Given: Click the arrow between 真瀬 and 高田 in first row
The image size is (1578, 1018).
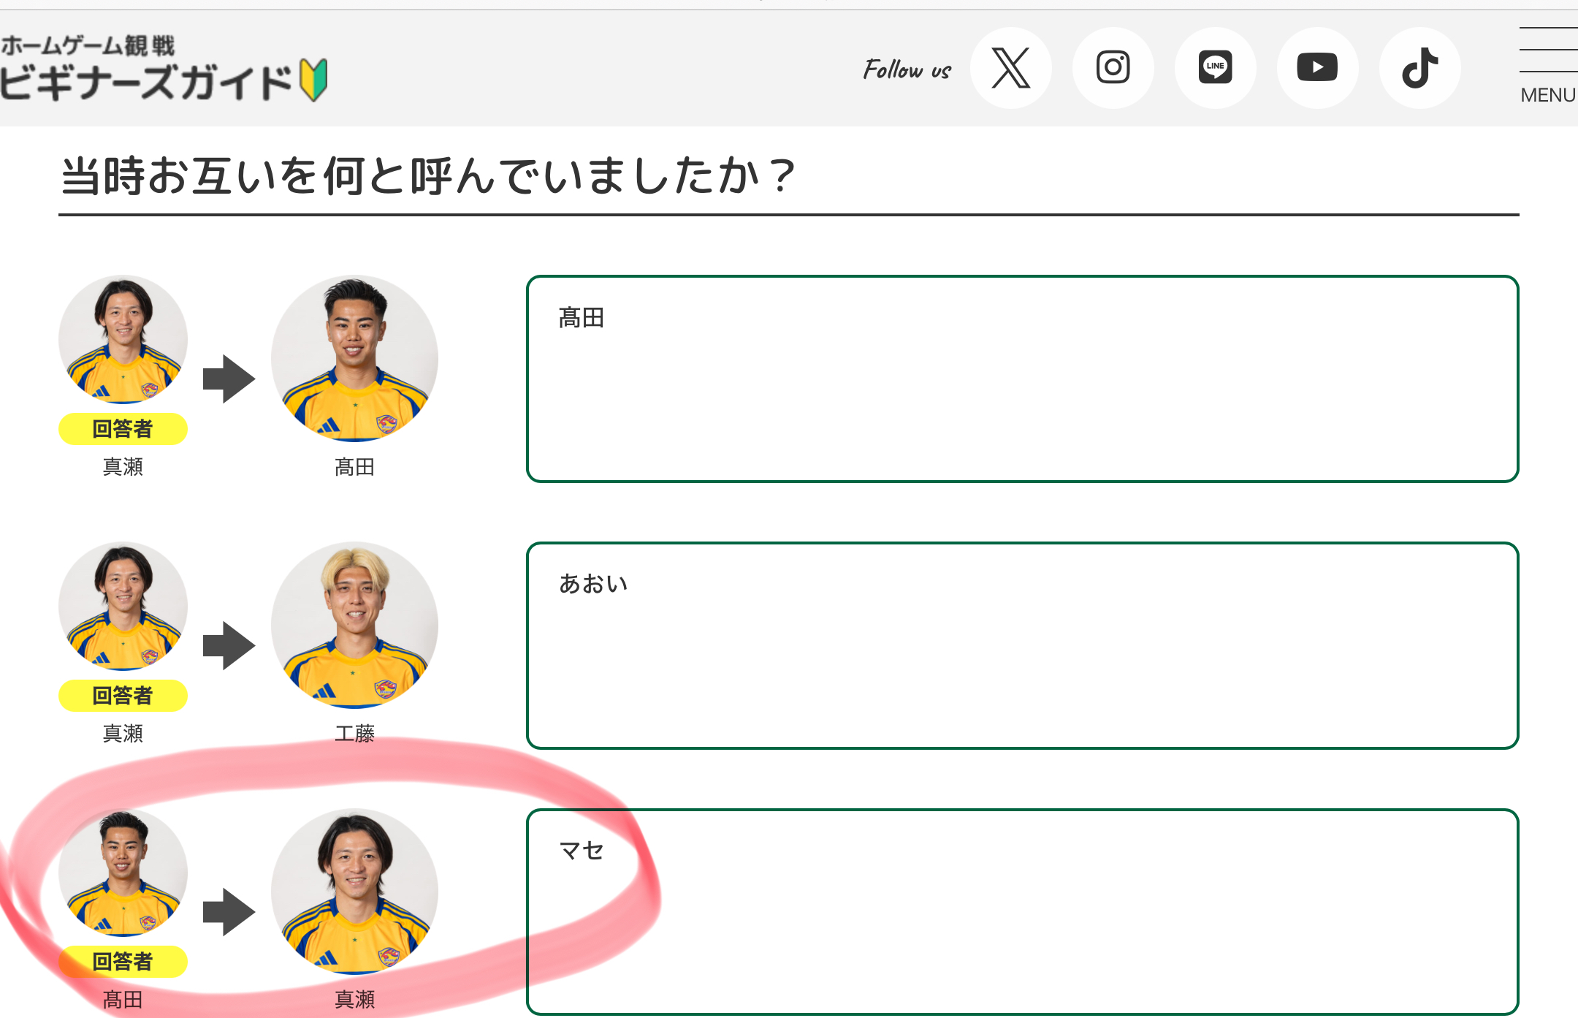Looking at the screenshot, I should 229,379.
